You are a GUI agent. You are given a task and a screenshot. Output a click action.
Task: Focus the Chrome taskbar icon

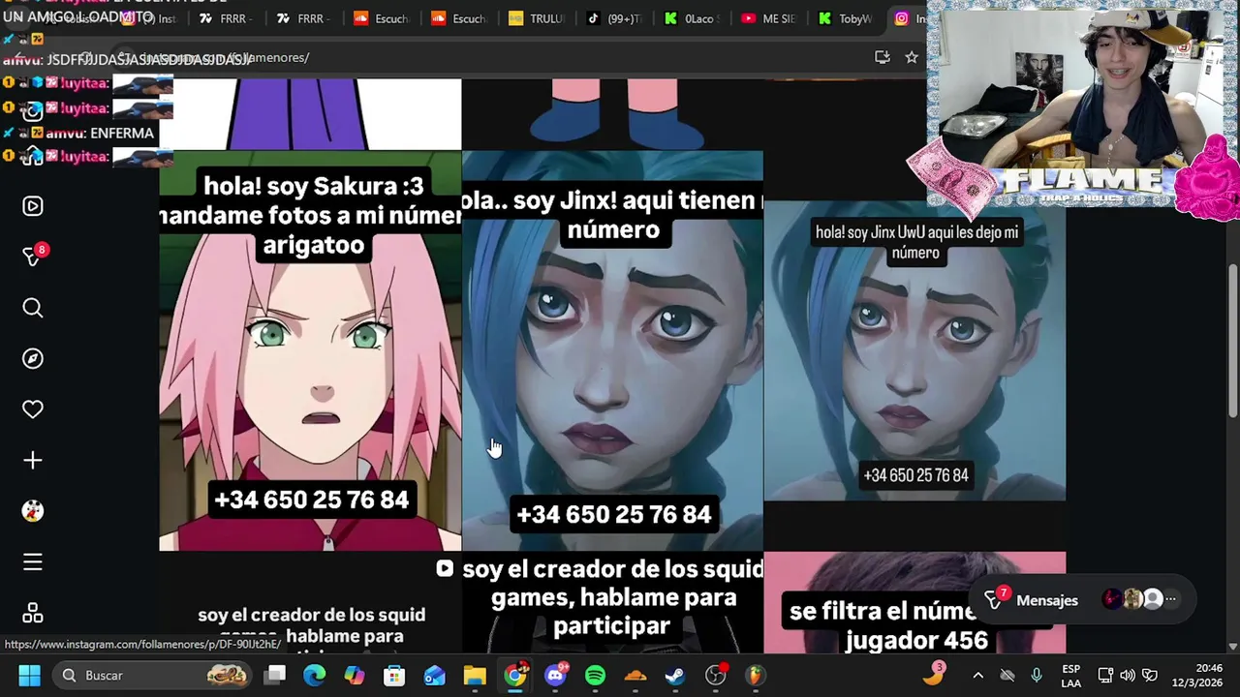pos(515,675)
